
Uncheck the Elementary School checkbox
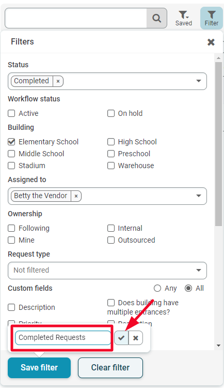pyautogui.click(x=11, y=142)
